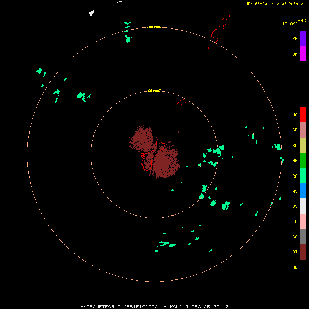Click the HR legend label
Image resolution: width=309 pixels, height=309 pixels.
pyautogui.click(x=295, y=161)
